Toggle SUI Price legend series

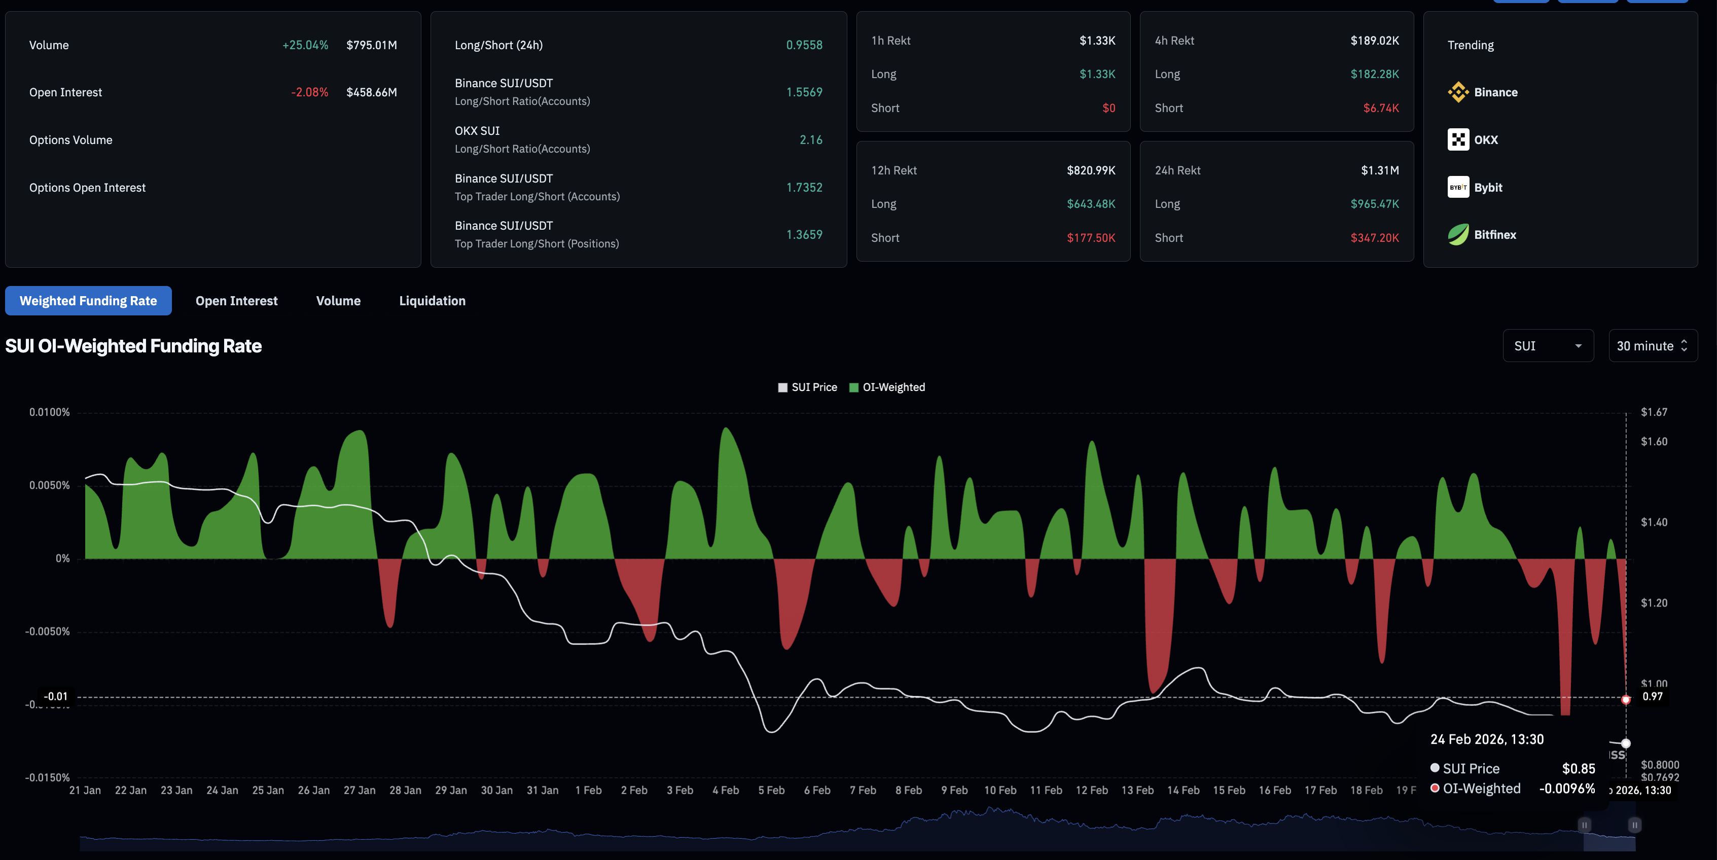click(807, 387)
